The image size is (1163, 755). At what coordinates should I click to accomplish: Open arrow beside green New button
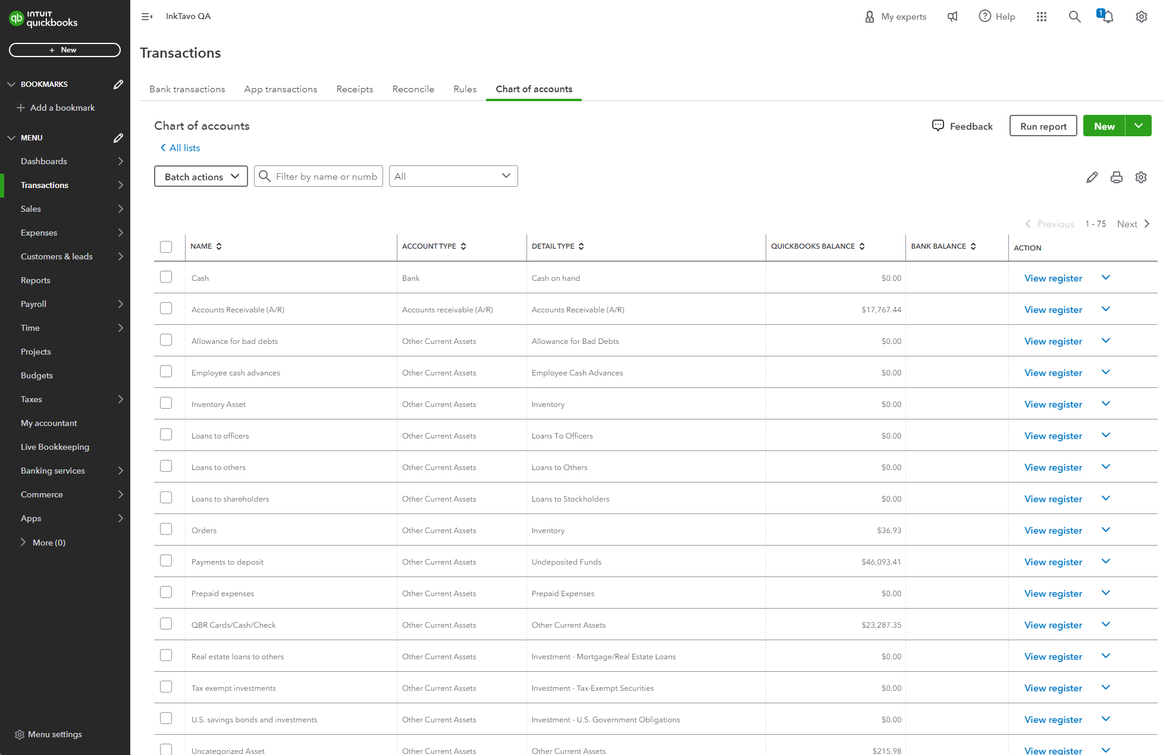(x=1138, y=126)
